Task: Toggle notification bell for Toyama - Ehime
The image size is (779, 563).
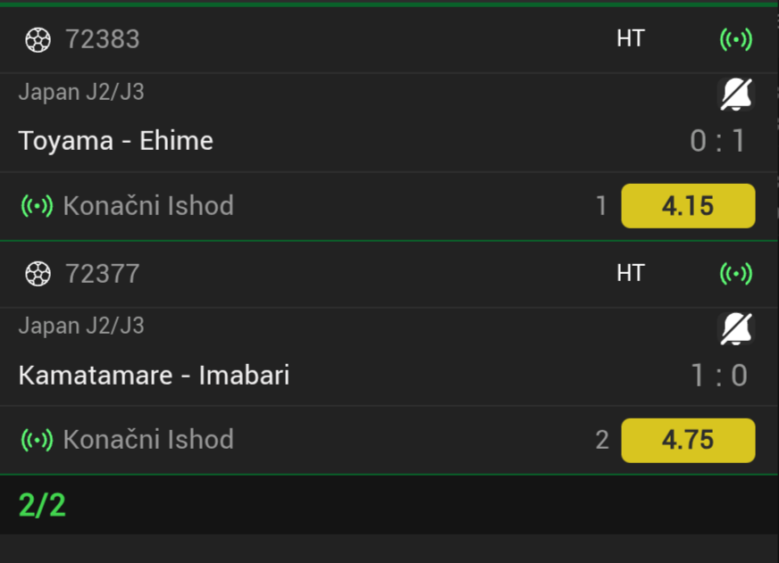Action: [x=736, y=94]
